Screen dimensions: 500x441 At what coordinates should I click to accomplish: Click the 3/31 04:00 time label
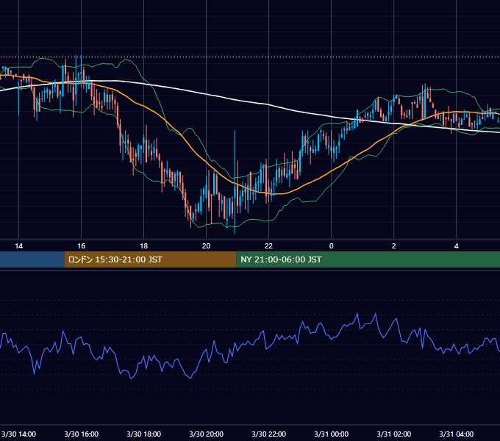(457, 434)
